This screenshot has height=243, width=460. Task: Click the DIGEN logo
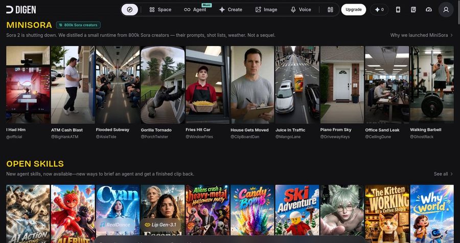pyautogui.click(x=21, y=10)
